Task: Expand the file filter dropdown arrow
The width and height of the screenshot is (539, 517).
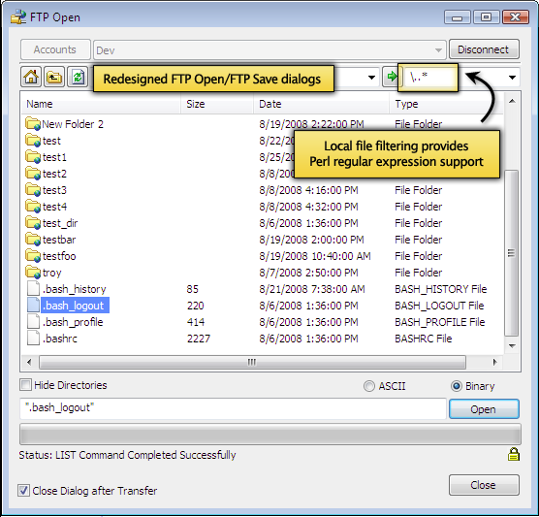Action: (512, 78)
